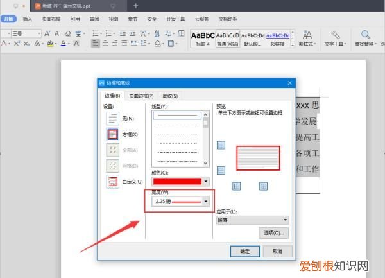Click the increase indent icon

pyautogui.click(x=133, y=33)
